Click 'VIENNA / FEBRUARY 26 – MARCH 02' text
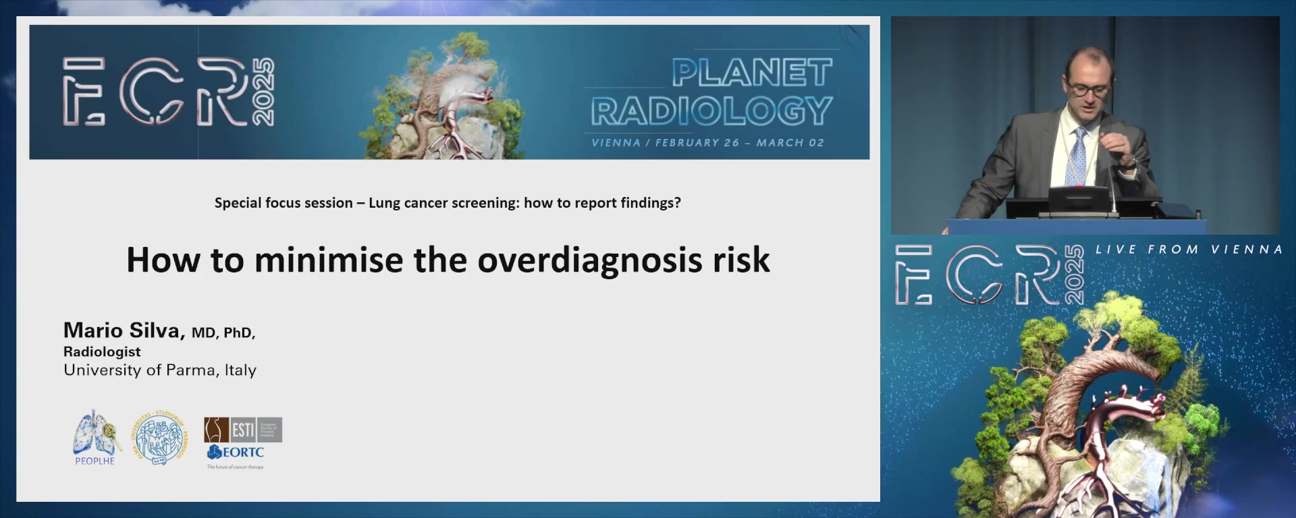The width and height of the screenshot is (1296, 518). 708,143
